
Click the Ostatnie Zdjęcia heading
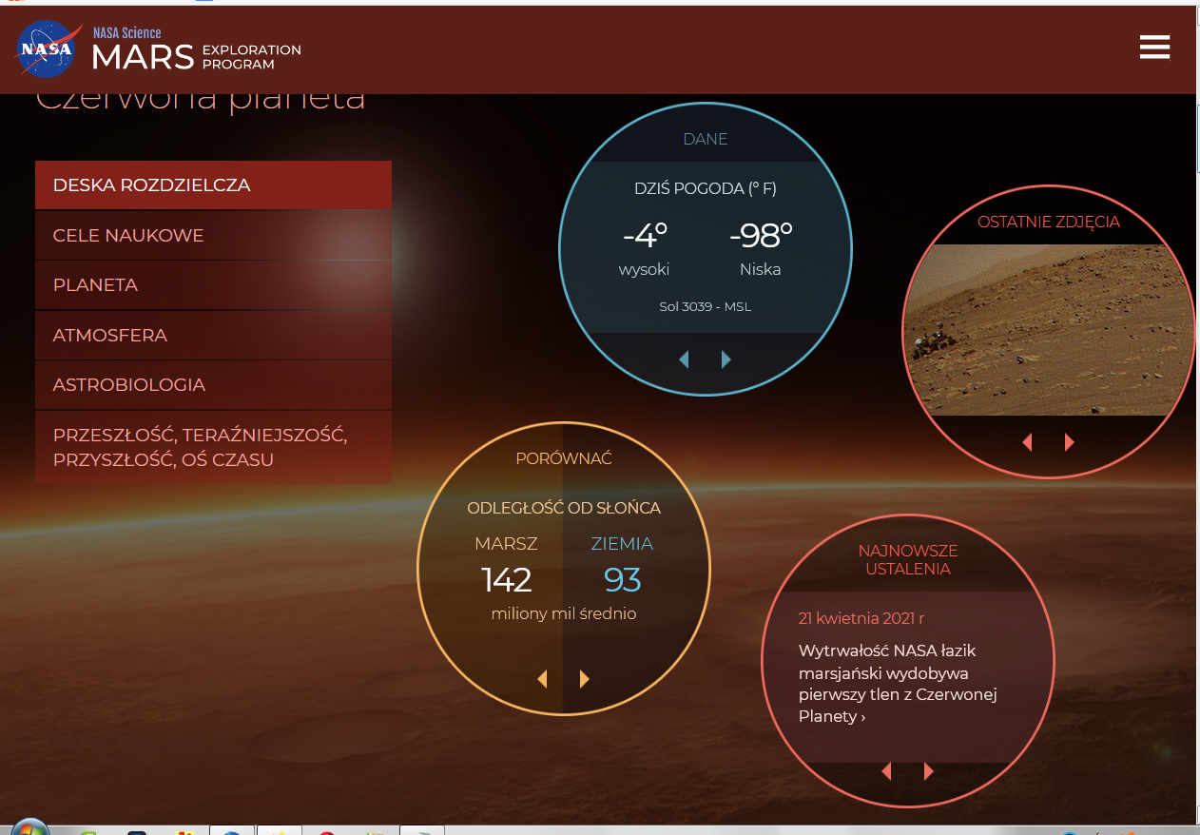[x=1049, y=222]
